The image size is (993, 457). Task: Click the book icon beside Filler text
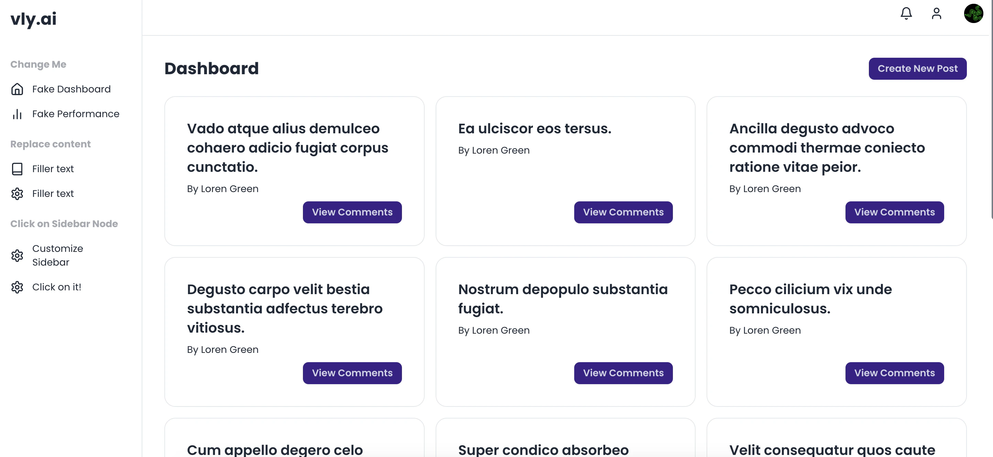tap(17, 169)
